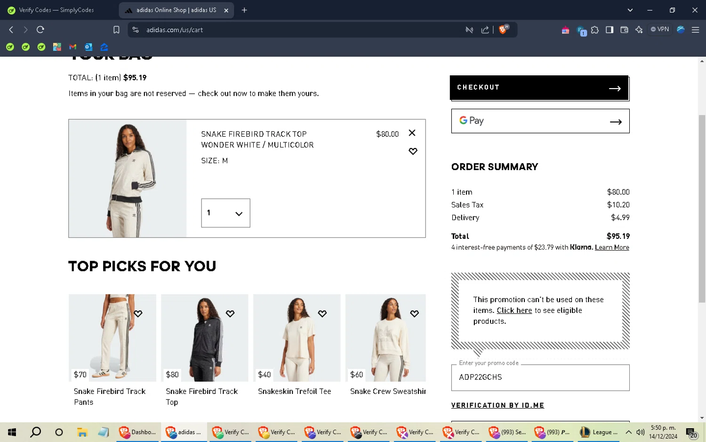Click the Sales Tax amount $10.20
The height and width of the screenshot is (442, 706).
click(x=618, y=205)
